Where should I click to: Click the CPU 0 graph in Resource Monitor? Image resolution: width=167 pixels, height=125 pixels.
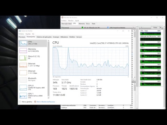(x=150, y=45)
